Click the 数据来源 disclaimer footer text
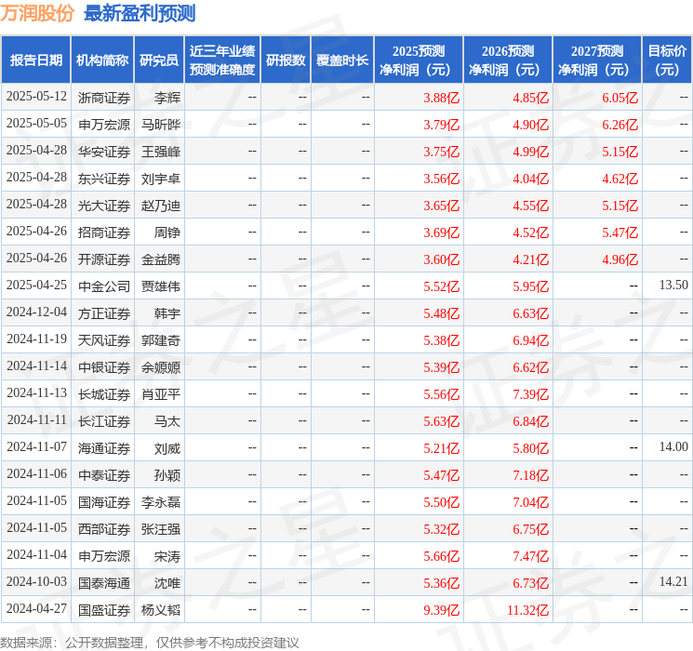This screenshot has width=693, height=651. pyautogui.click(x=150, y=642)
